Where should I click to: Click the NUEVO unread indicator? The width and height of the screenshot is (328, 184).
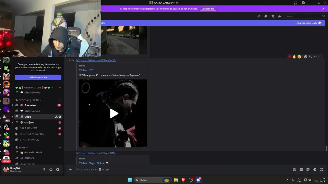(6, 161)
